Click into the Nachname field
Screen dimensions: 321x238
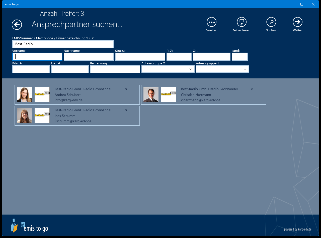click(89, 57)
